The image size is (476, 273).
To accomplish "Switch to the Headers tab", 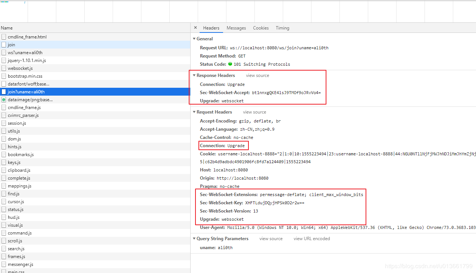I will (x=211, y=28).
